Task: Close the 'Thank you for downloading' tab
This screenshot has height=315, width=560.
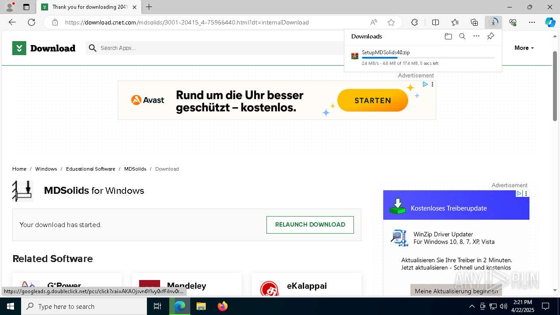Action: 135,7
